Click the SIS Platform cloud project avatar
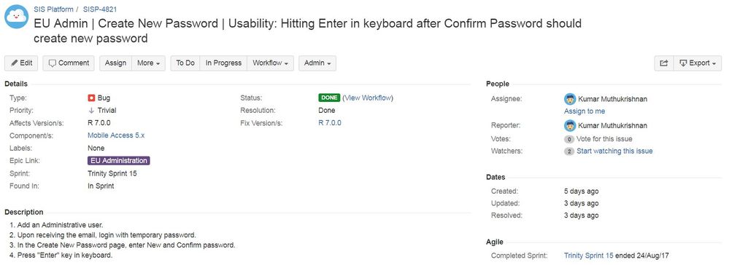Viewport: 729px width, 265px height. 17,17
